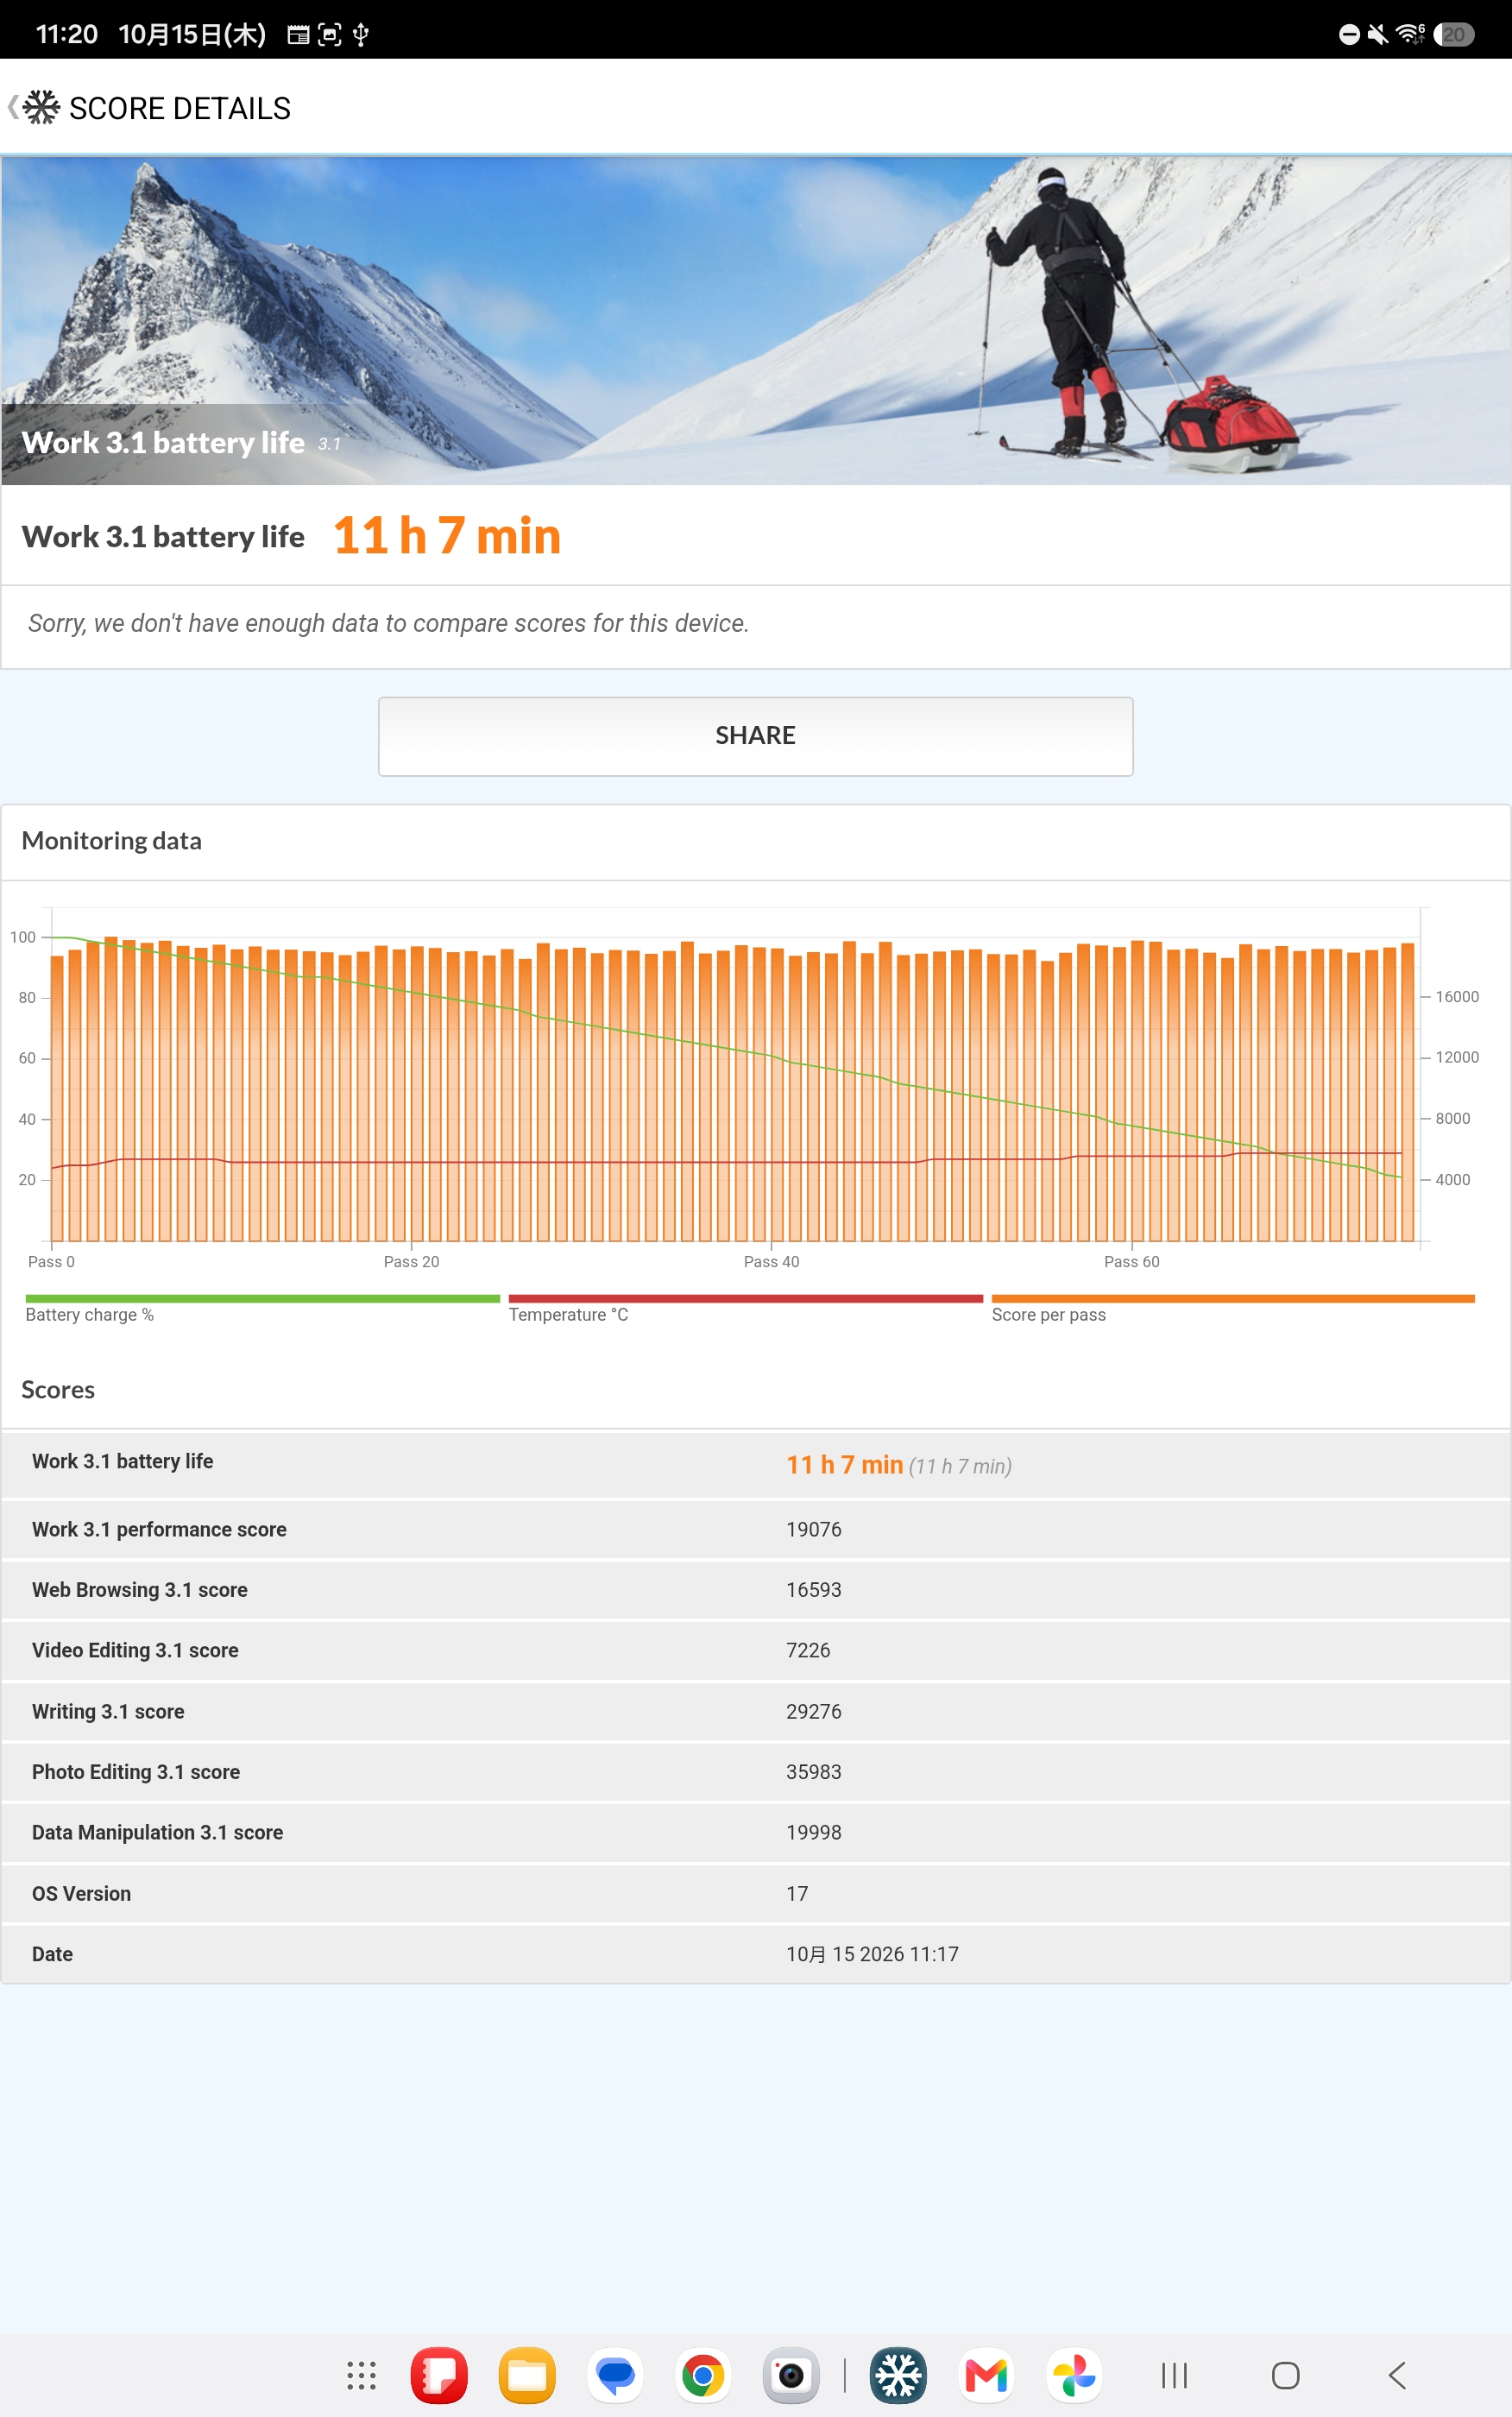Toggle the Temperature °C legend
1512x2417 pixels.
745,1308
